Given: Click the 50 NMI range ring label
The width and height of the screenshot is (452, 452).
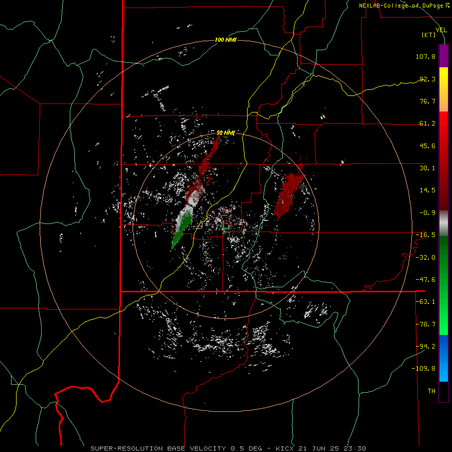Looking at the screenshot, I should pos(225,133).
